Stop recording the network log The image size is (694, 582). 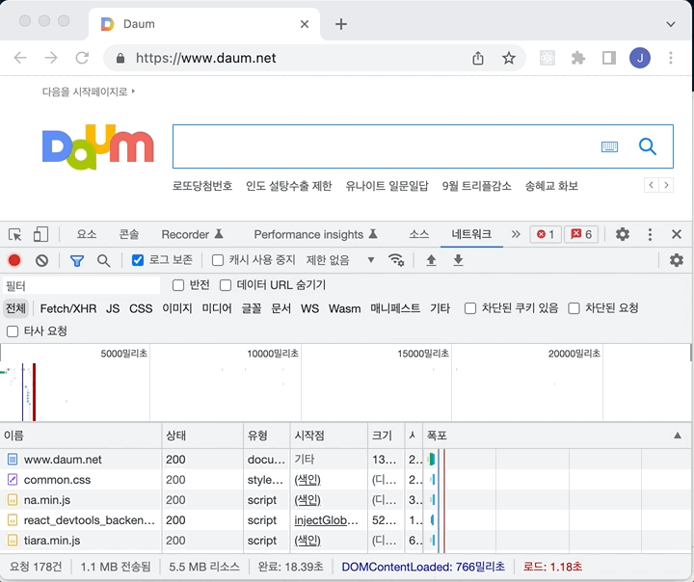point(14,260)
